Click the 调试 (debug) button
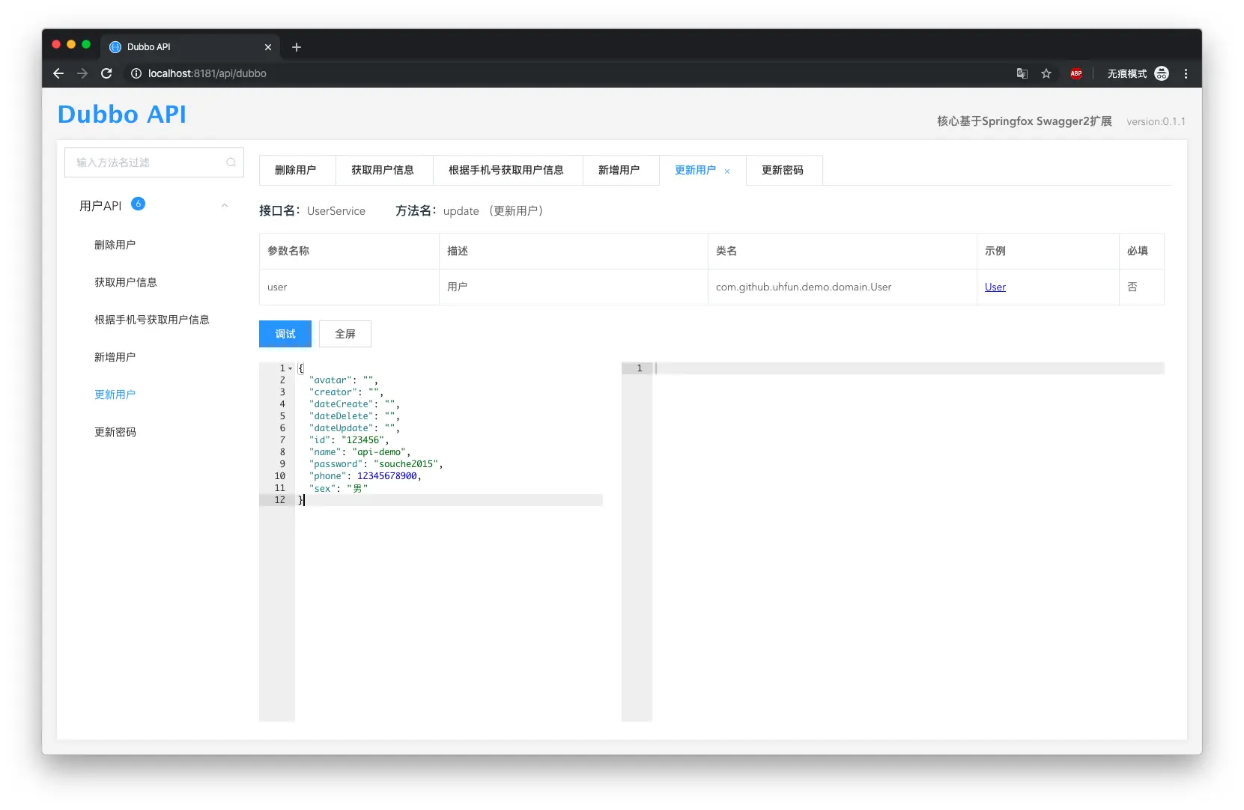Image resolution: width=1244 pixels, height=810 pixels. [285, 334]
